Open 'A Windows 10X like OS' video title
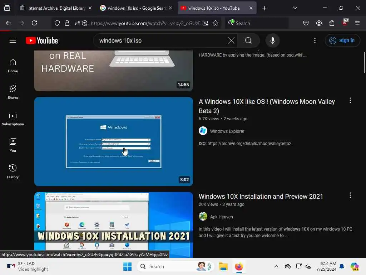Image resolution: width=366 pixels, height=275 pixels. coord(267,106)
